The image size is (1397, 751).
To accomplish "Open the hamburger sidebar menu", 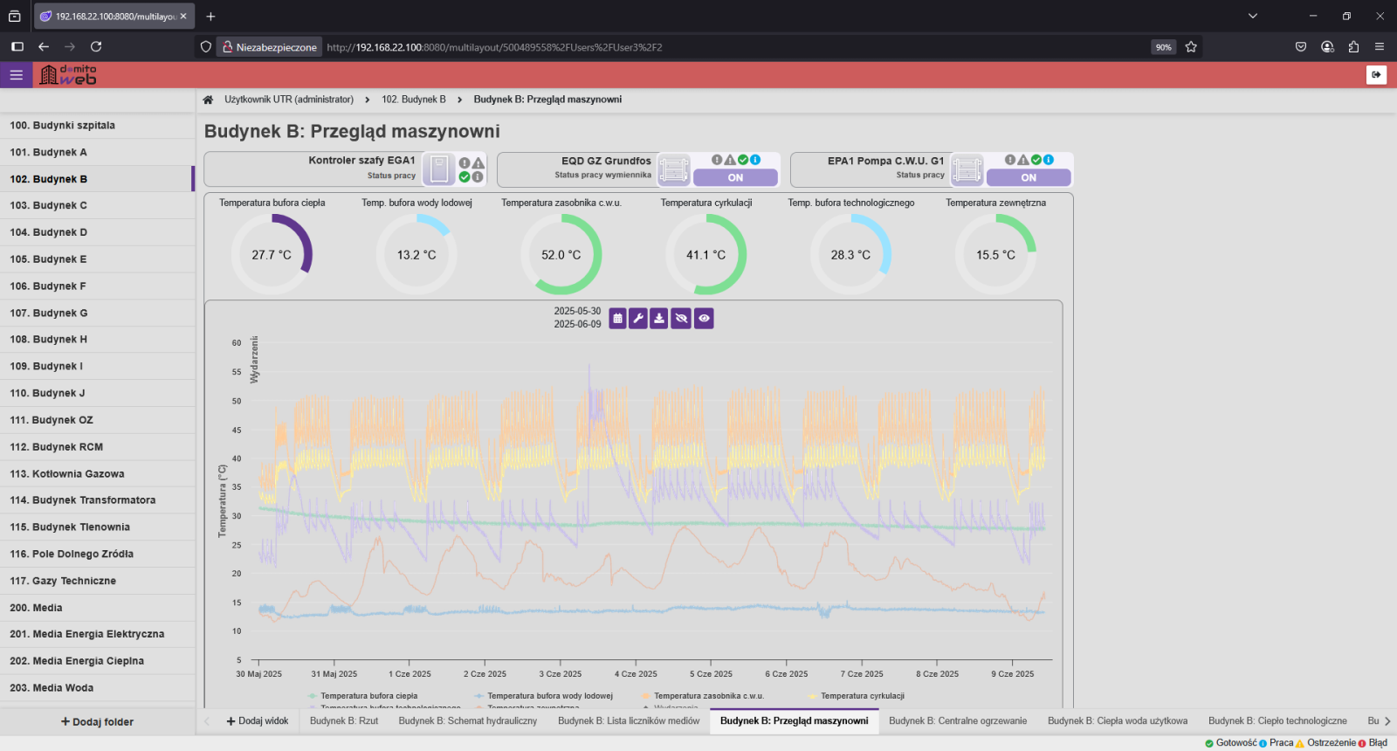I will pyautogui.click(x=16, y=75).
